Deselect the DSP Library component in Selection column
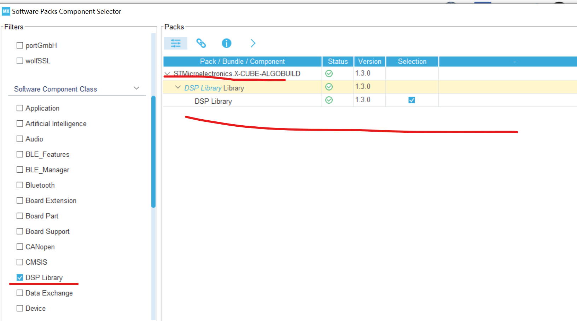 point(412,100)
